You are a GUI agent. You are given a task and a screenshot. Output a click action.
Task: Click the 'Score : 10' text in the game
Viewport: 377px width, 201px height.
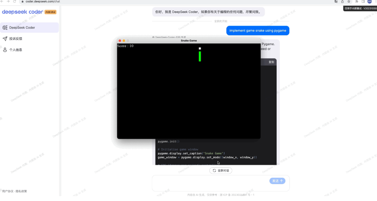(x=125, y=46)
